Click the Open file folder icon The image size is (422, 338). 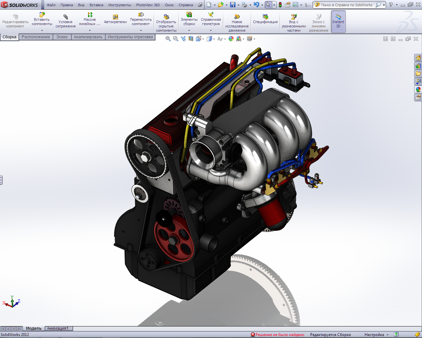tap(221, 5)
